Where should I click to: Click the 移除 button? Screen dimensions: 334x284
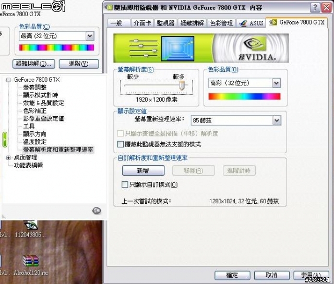click(193, 170)
